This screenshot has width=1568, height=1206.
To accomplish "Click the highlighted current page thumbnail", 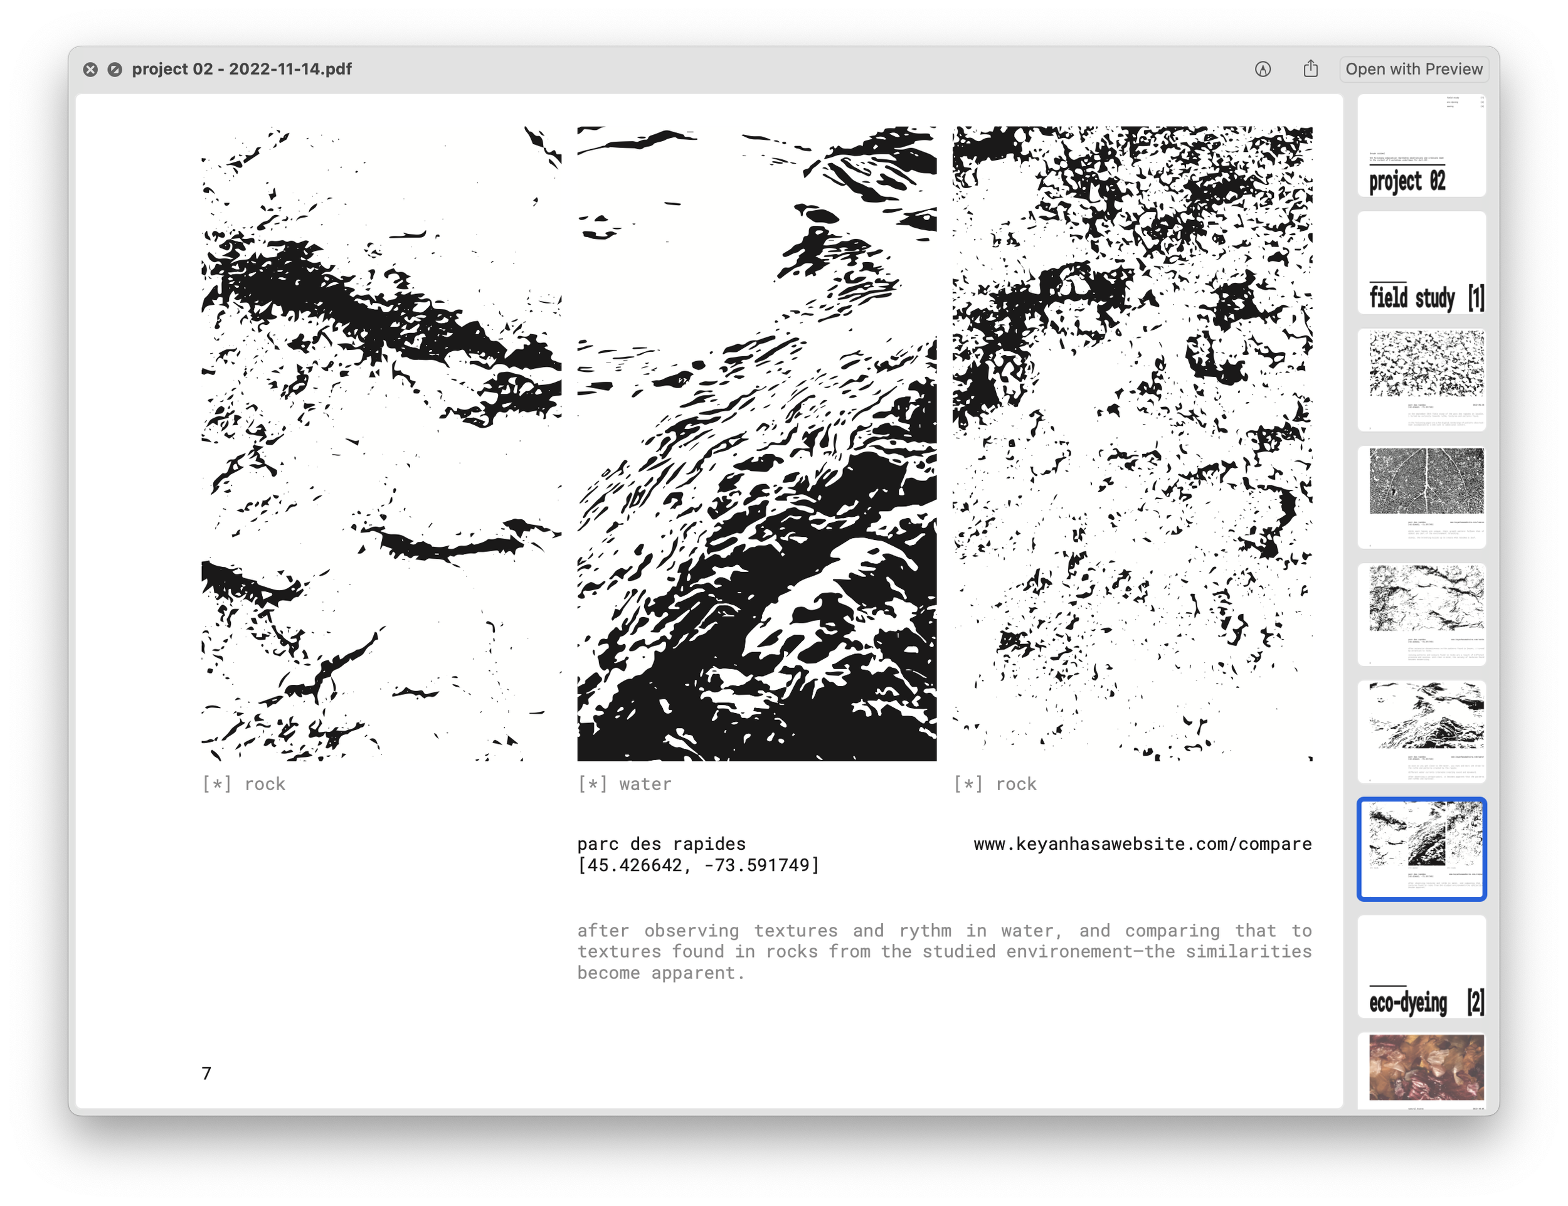I will [x=1421, y=849].
